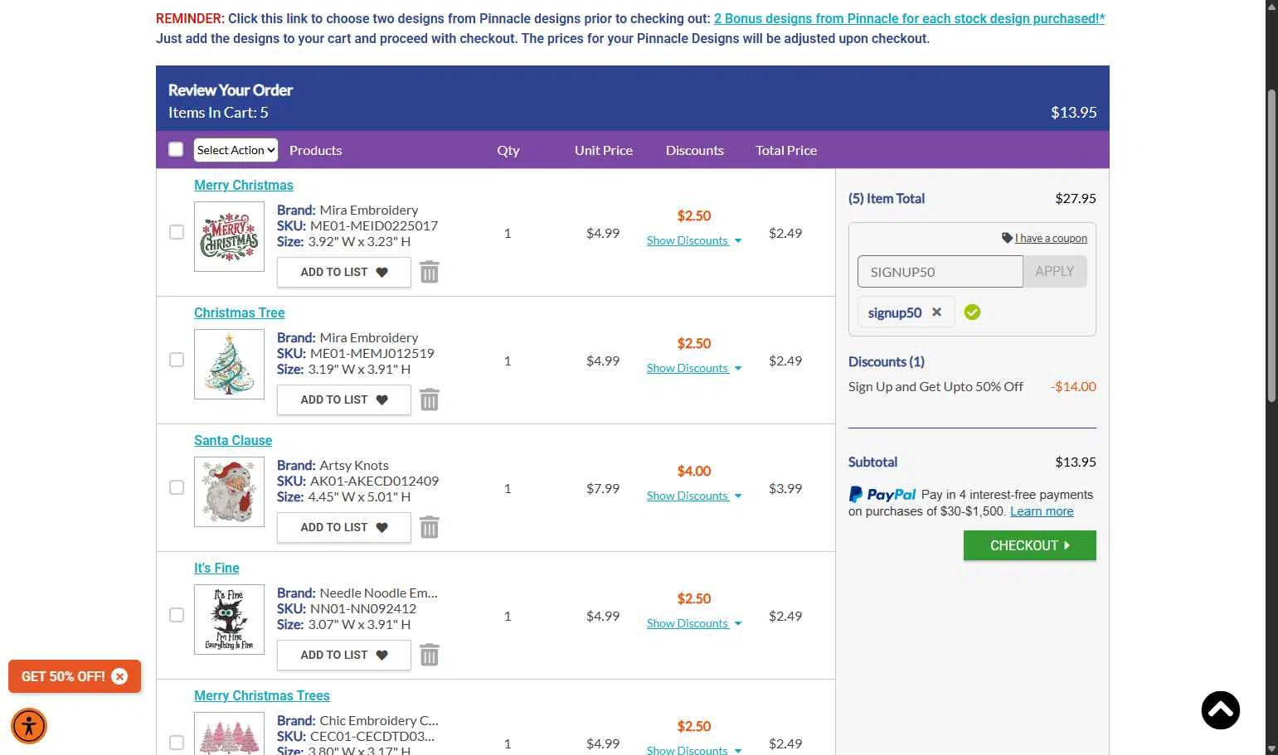Click the green Checkout button
1278x755 pixels.
(x=1030, y=545)
